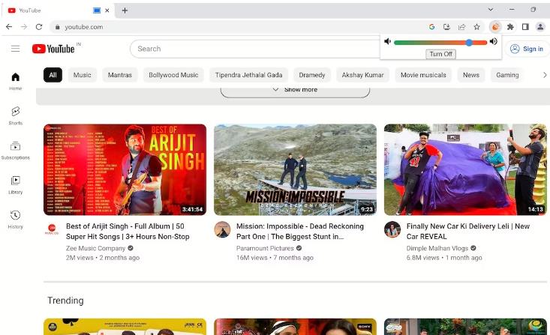Open Library from the sidebar
Viewport: 550px width, 335px height.
[16, 185]
